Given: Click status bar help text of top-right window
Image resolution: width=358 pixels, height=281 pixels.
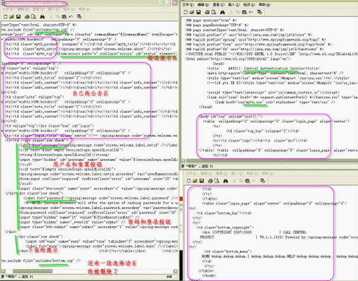Looking at the screenshot, I should click(198, 166).
